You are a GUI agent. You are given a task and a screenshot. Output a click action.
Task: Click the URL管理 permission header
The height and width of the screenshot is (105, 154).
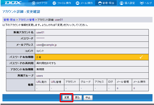coord(56,82)
